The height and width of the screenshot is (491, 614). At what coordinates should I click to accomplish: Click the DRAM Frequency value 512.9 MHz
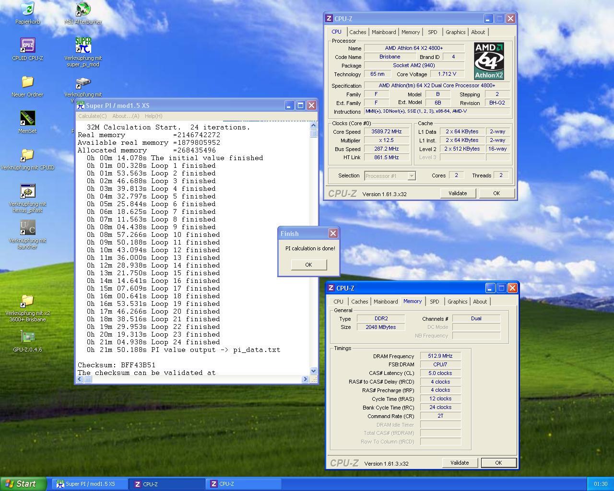[440, 356]
